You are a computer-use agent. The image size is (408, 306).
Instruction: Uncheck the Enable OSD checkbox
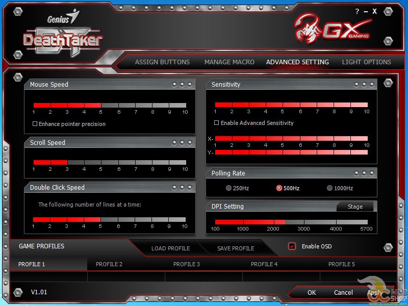point(292,246)
